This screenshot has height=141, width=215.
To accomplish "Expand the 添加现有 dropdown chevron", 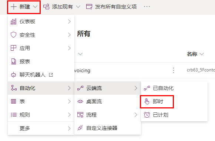I will click(x=78, y=7).
